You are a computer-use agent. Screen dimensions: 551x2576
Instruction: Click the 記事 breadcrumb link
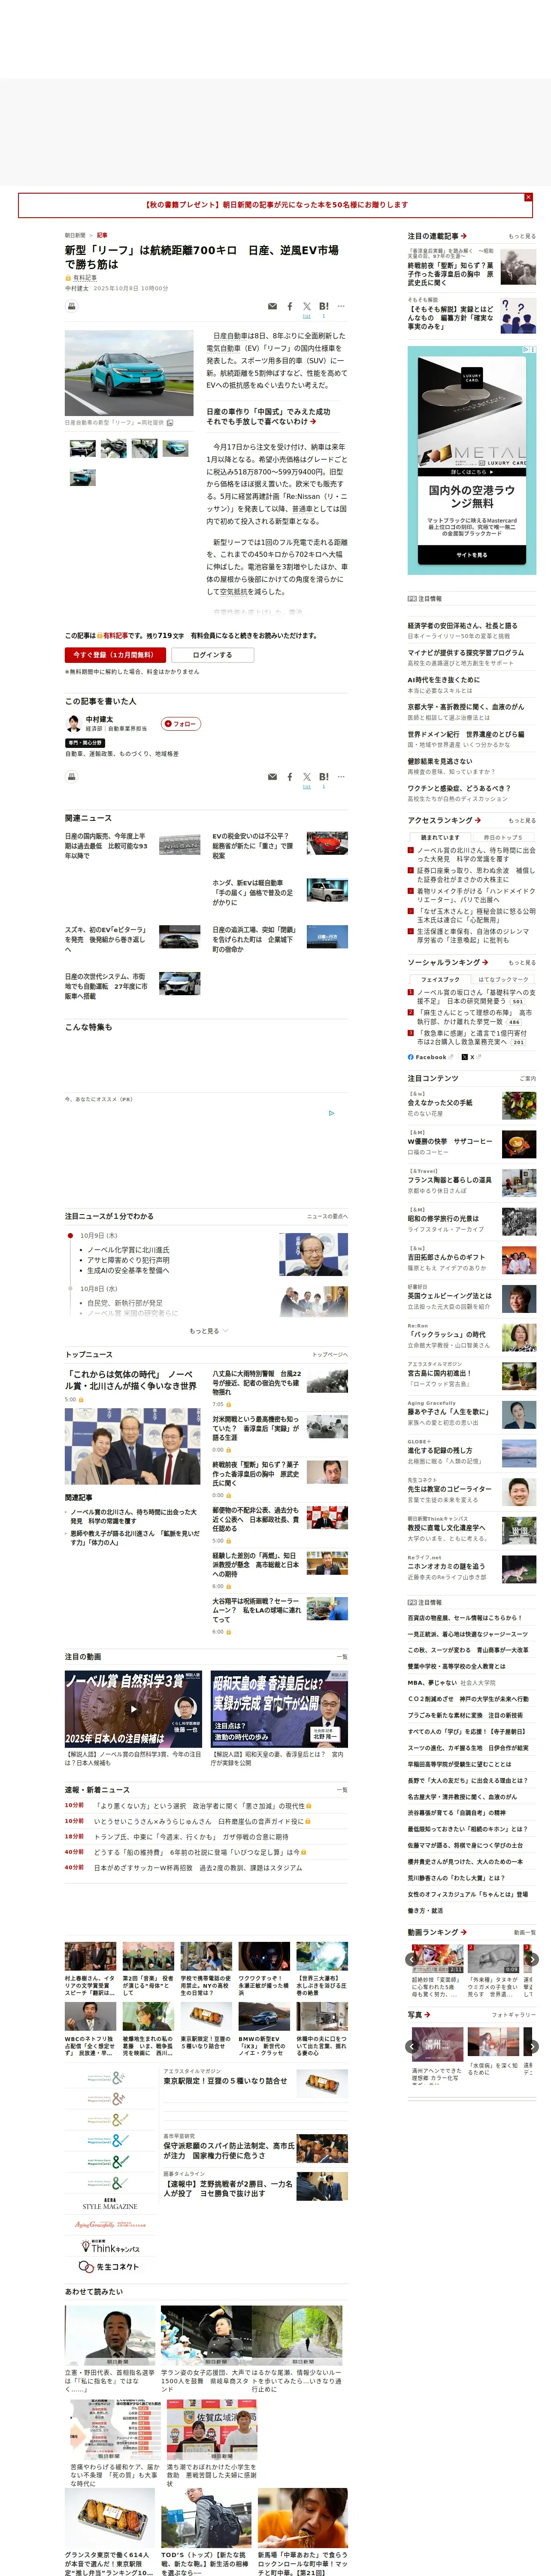point(102,236)
